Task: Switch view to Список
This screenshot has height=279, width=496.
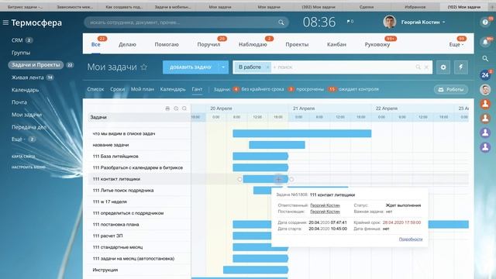Action: (95, 89)
